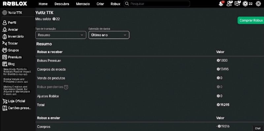
Task: Click the Avatar sidebar icon
Action: [x=5, y=30]
